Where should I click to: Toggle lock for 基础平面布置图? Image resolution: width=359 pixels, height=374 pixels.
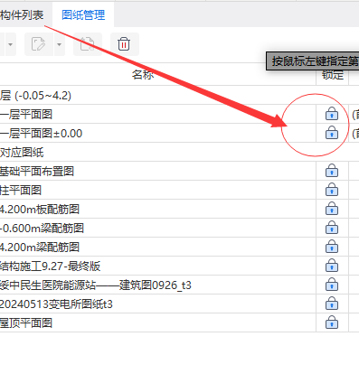point(332,171)
